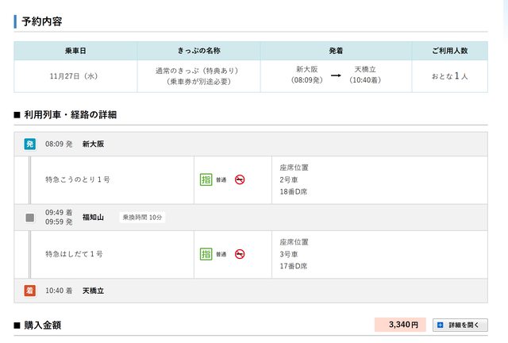
Task: Click the no-smoking icon for はしだて1号
Action: 240,254
